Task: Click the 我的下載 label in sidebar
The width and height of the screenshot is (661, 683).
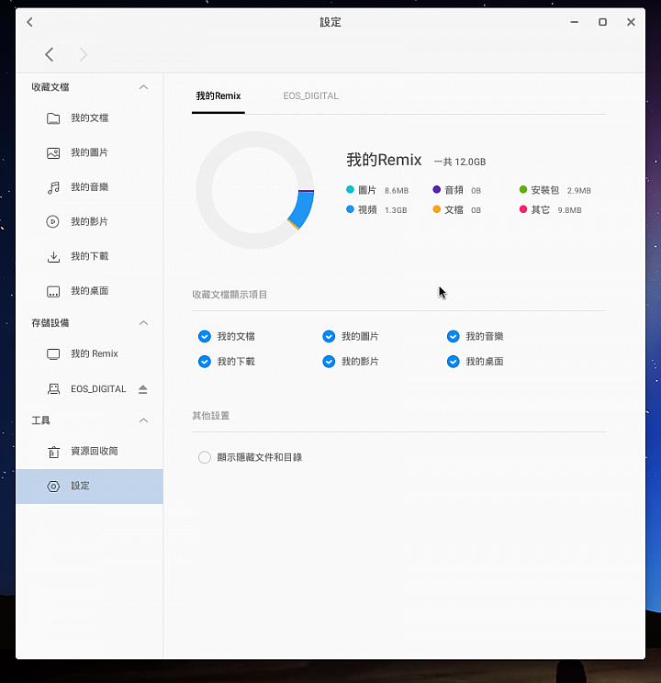Action: point(90,256)
